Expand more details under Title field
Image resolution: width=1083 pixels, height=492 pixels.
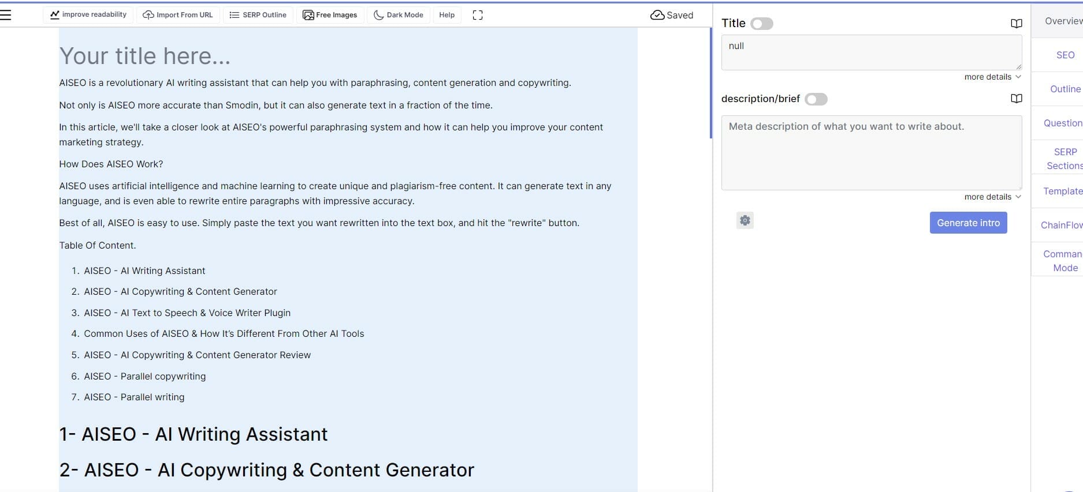tap(992, 77)
